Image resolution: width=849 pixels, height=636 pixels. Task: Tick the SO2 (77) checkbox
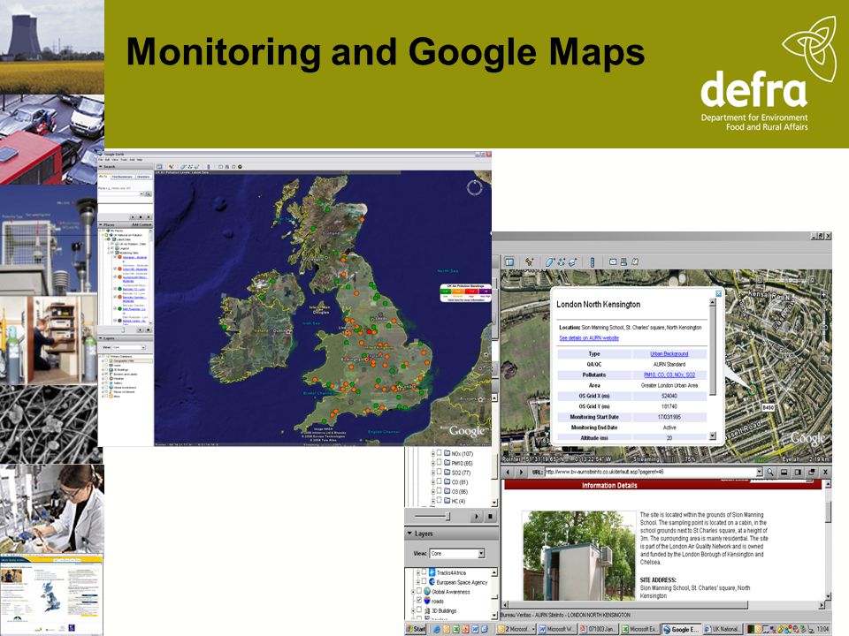[440, 472]
